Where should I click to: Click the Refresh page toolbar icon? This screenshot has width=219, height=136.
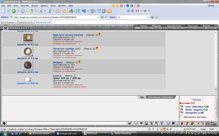(x=49, y=11)
